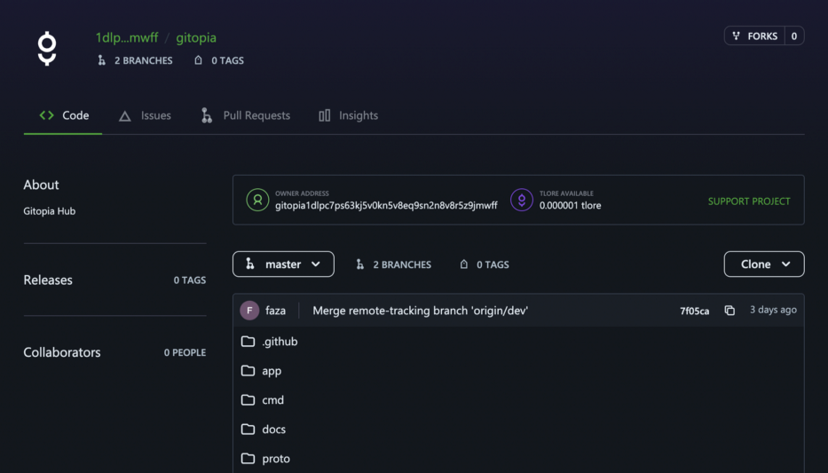The image size is (828, 473).
Task: Click SUPPORT PROJECT link
Action: pos(749,201)
